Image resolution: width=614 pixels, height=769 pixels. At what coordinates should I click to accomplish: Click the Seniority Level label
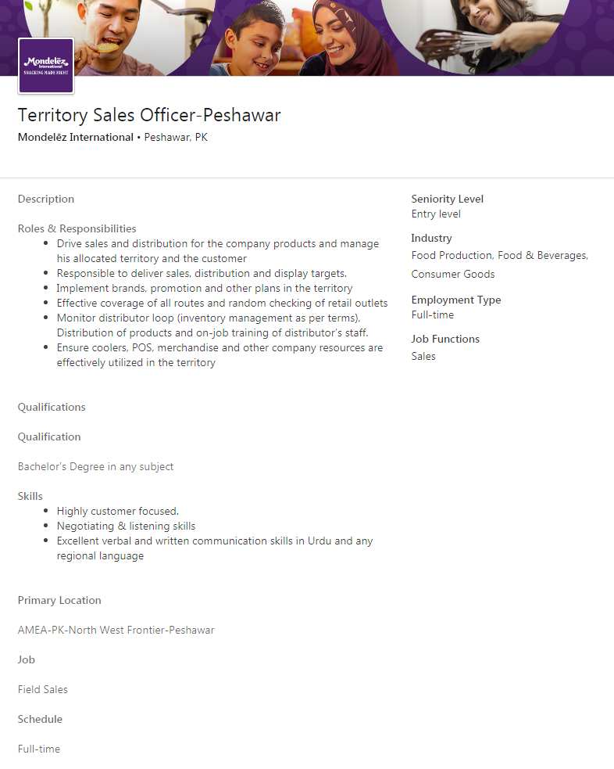coord(448,199)
